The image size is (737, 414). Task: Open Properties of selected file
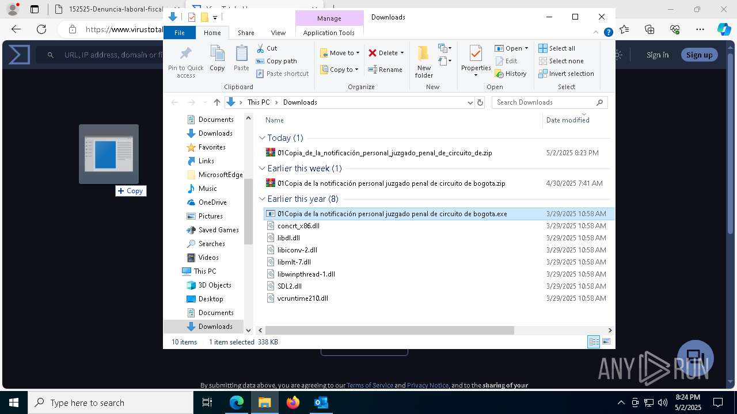tap(476, 62)
